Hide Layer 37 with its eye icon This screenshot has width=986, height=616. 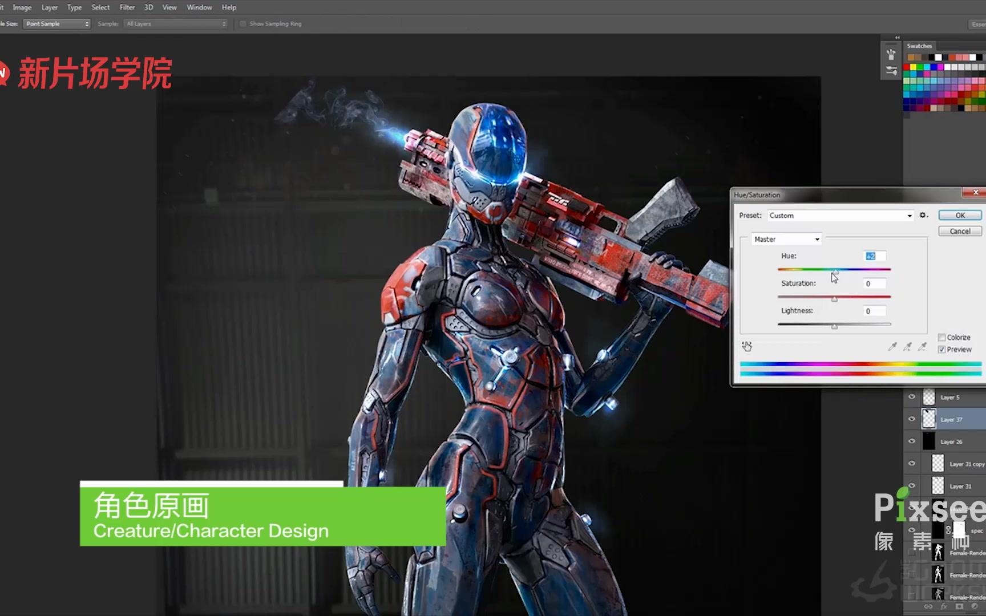(912, 419)
